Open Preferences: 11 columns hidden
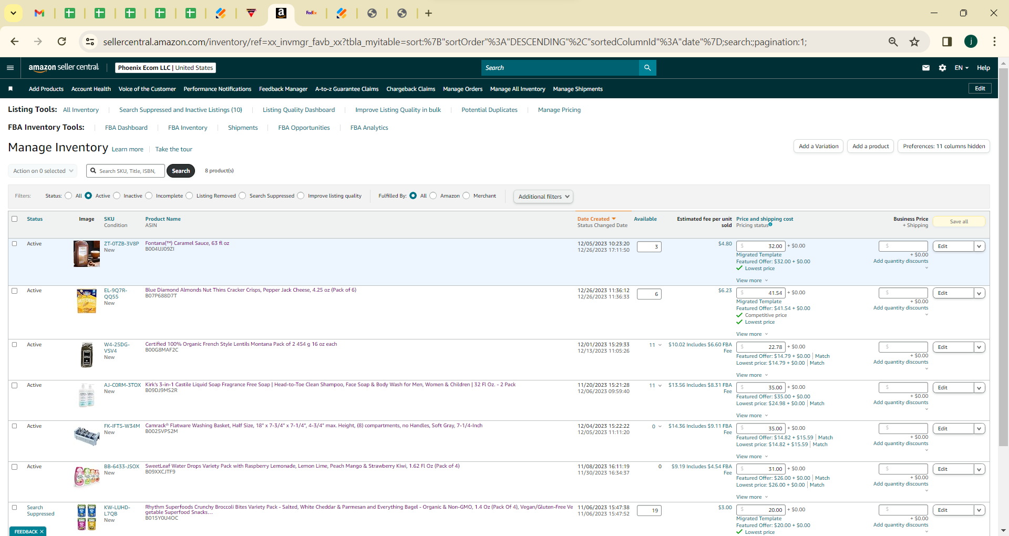 pyautogui.click(x=944, y=146)
